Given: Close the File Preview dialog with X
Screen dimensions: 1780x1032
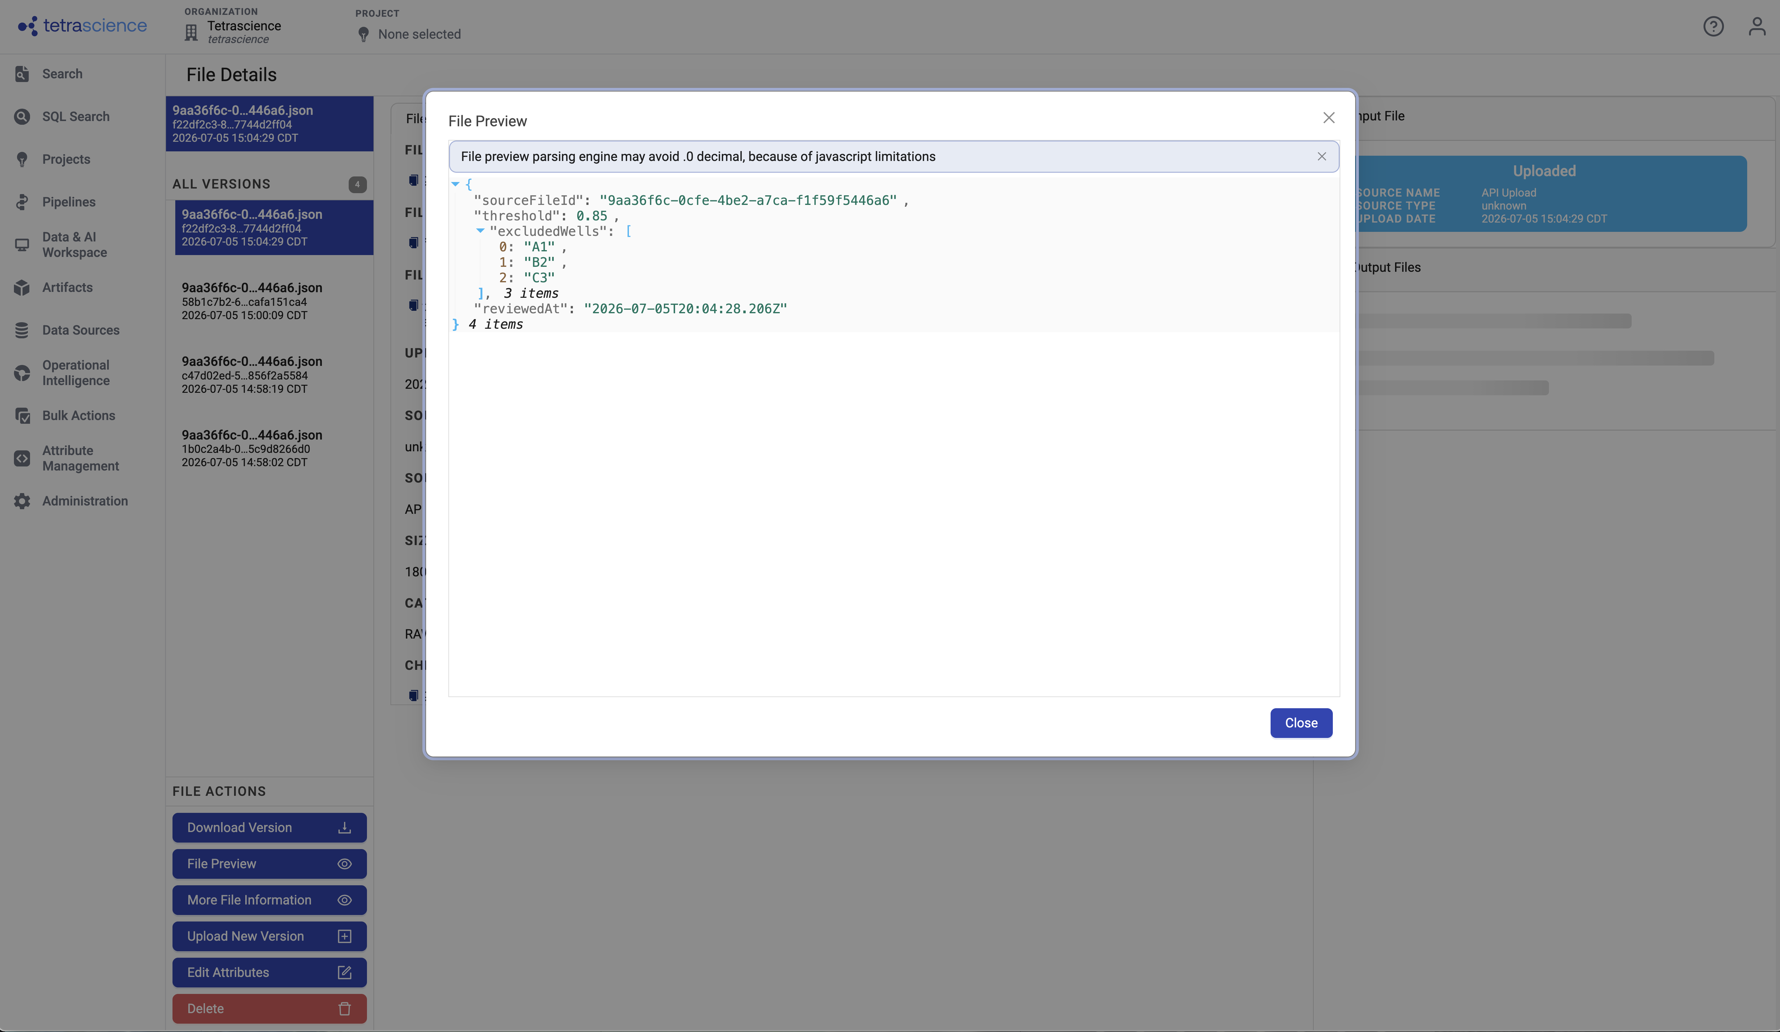Looking at the screenshot, I should [1328, 118].
